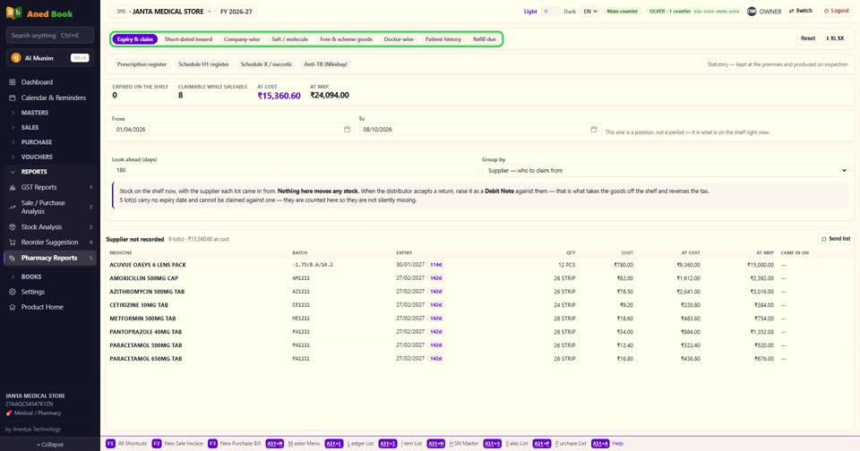Click the Send list button
The height and width of the screenshot is (451, 860).
[836, 239]
